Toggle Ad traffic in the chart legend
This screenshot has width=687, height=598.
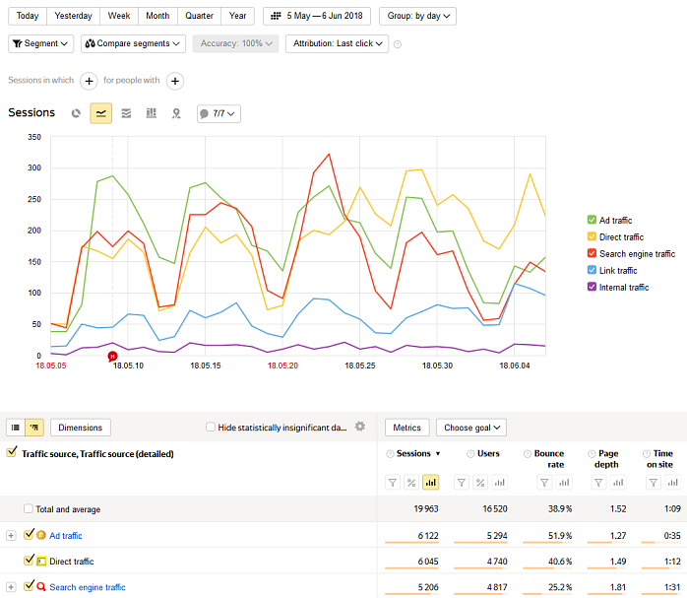592,220
